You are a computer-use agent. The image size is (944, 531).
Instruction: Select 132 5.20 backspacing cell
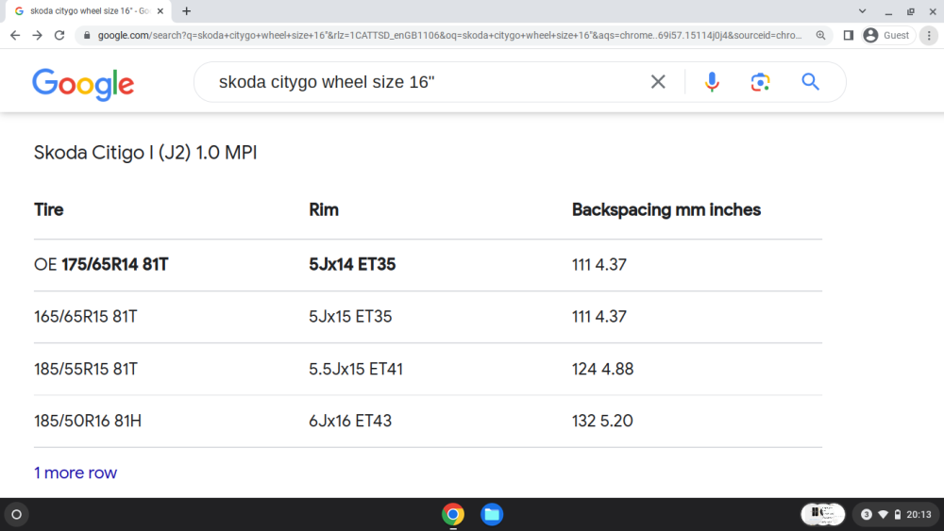602,421
